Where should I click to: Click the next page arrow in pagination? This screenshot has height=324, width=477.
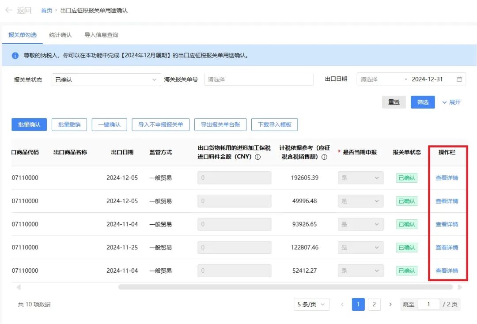click(390, 304)
